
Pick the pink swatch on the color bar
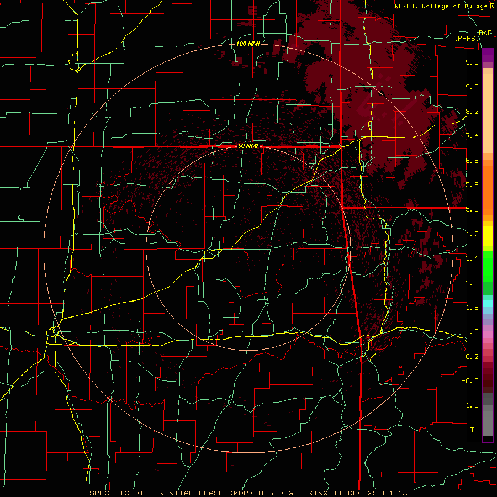point(488,335)
